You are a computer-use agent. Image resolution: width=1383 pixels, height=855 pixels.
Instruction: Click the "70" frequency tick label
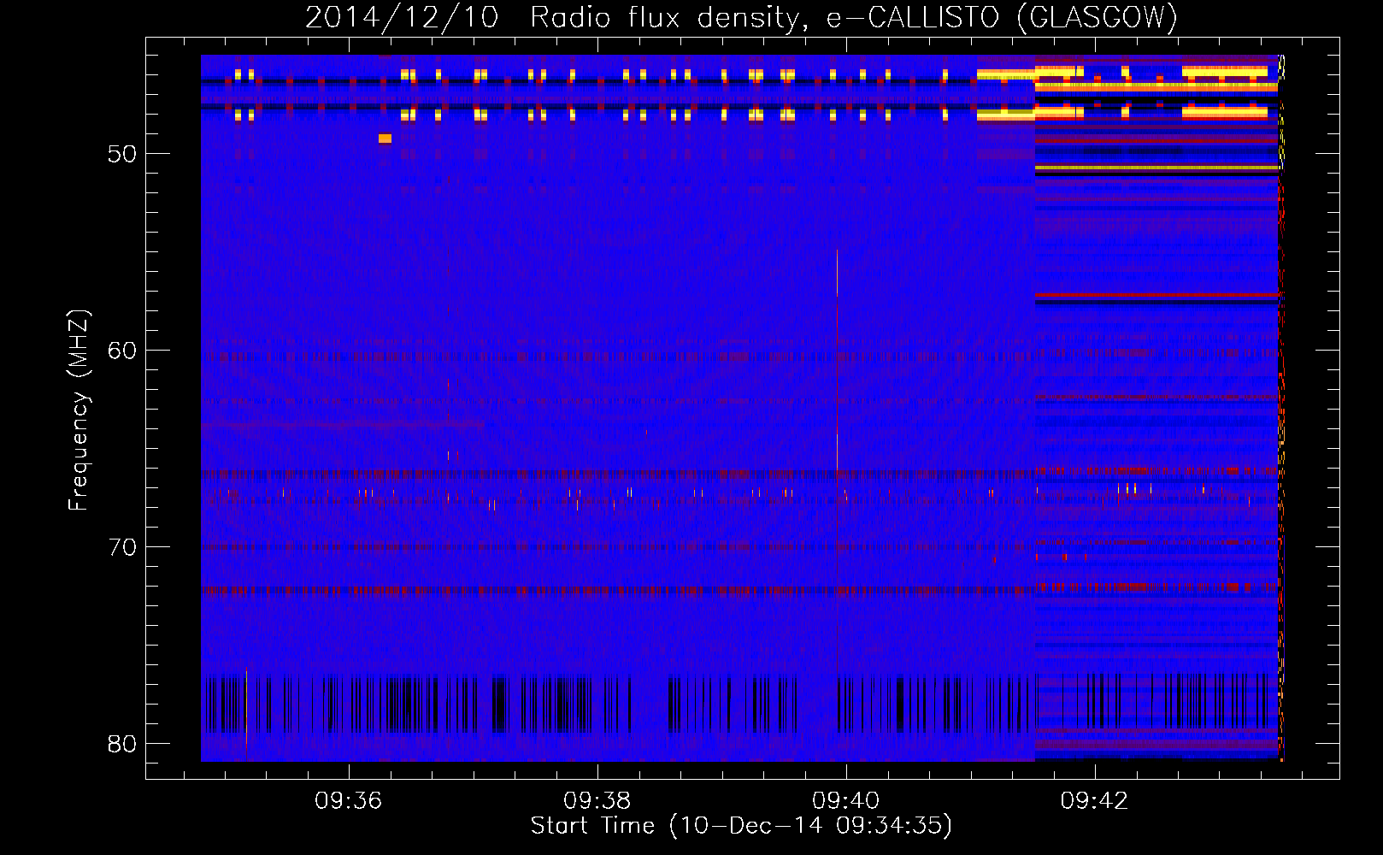pos(122,547)
